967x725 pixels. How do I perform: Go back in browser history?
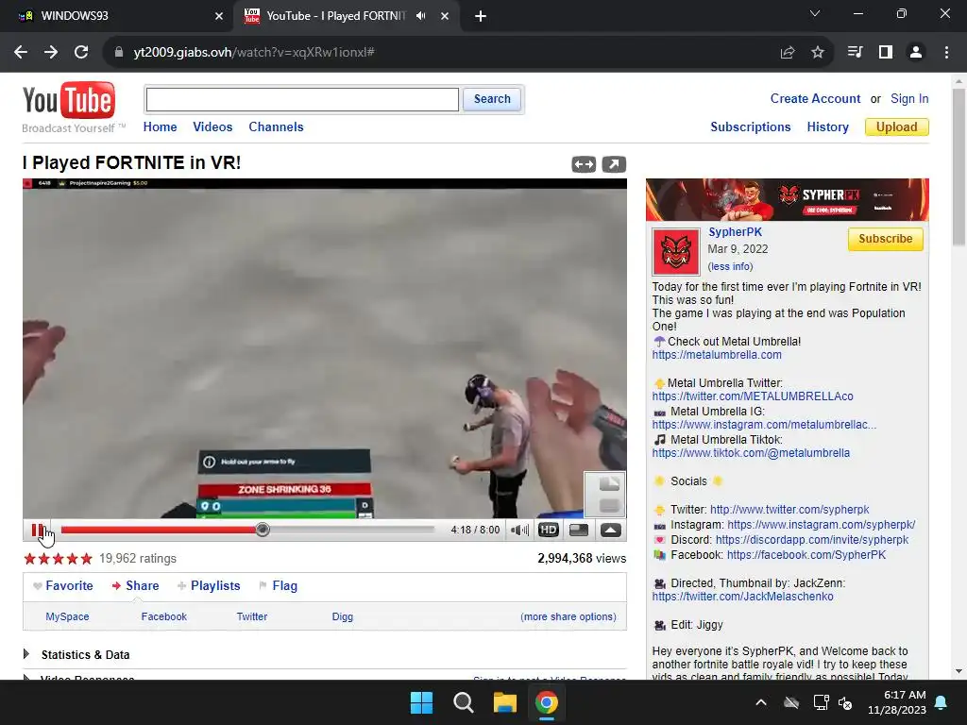click(x=21, y=53)
